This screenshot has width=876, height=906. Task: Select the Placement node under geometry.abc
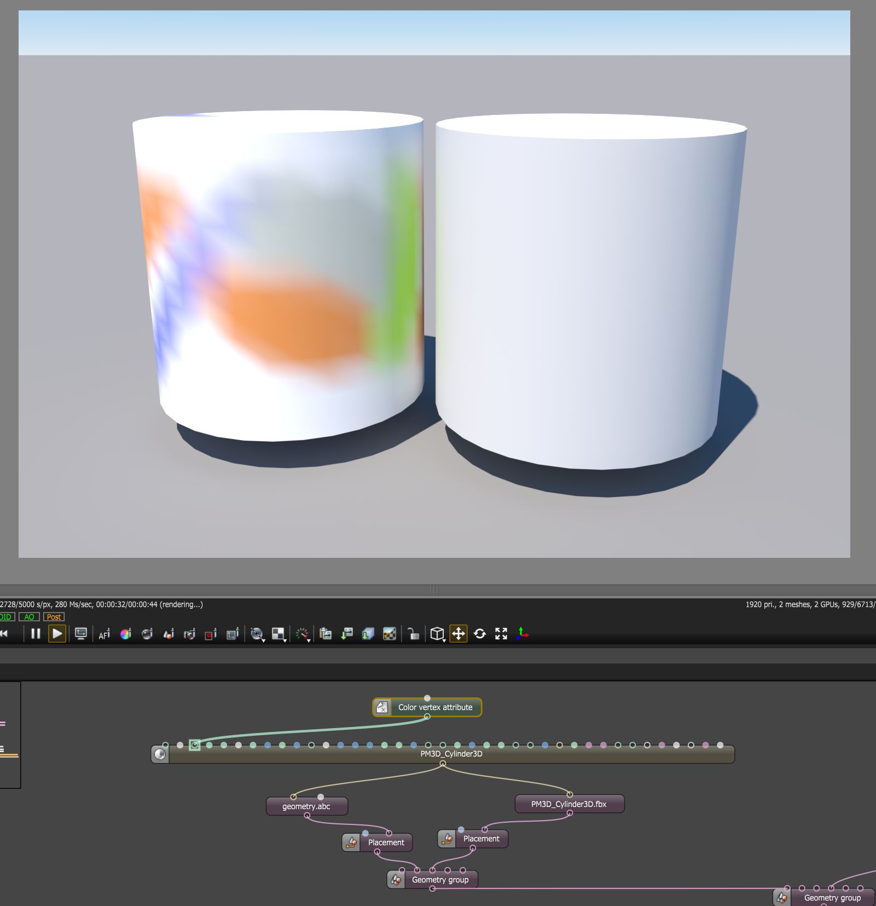(378, 842)
